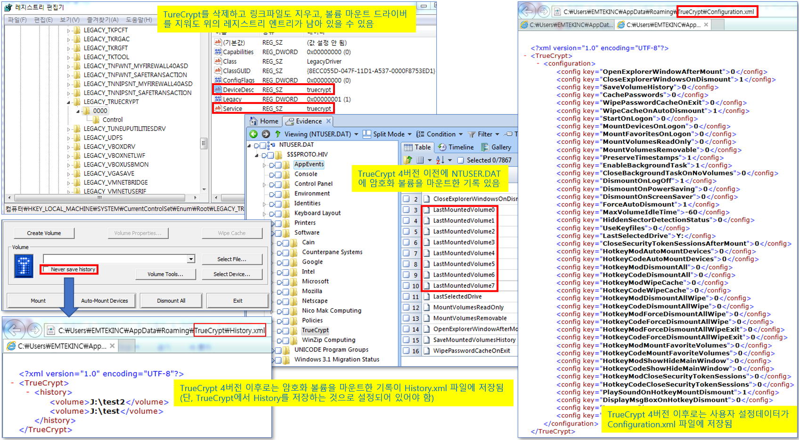Click the Condition icon in the toolbar
The image size is (799, 440).
tap(420, 134)
